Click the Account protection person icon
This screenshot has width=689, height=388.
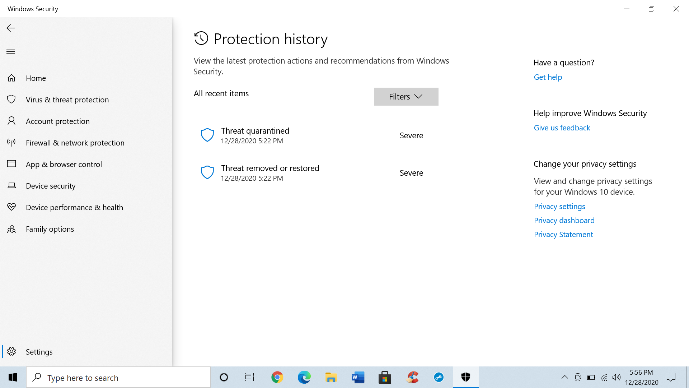pyautogui.click(x=11, y=121)
